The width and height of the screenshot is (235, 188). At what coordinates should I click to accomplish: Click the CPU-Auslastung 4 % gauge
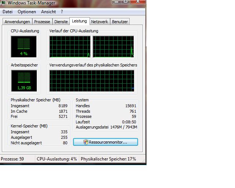[23, 47]
